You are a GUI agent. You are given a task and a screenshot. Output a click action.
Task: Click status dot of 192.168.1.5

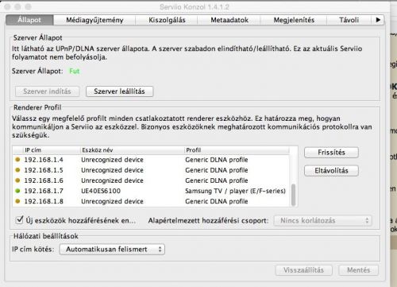(17, 170)
